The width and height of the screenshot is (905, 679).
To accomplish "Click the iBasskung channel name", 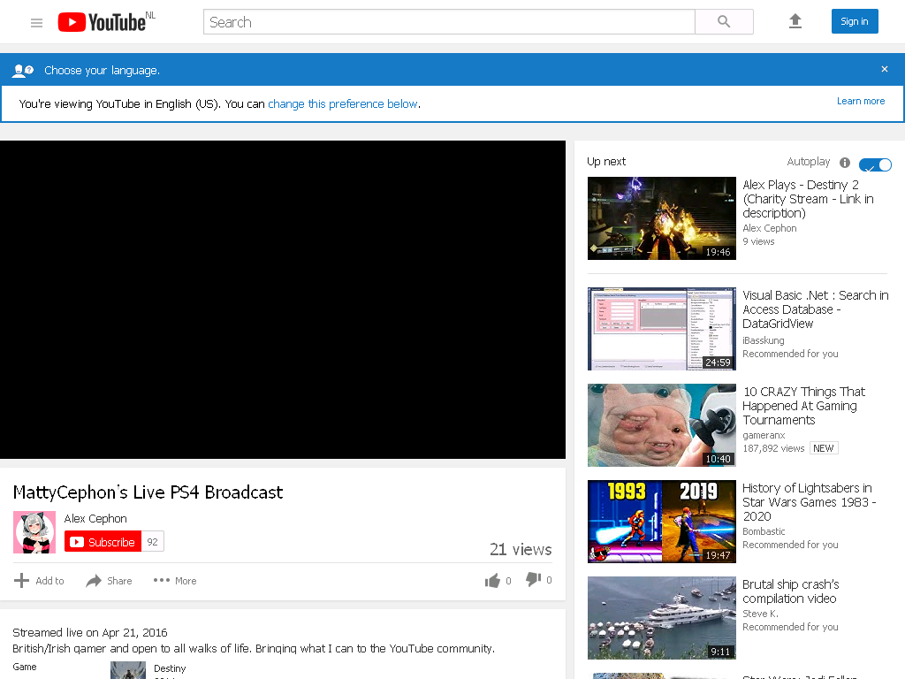I will [763, 340].
